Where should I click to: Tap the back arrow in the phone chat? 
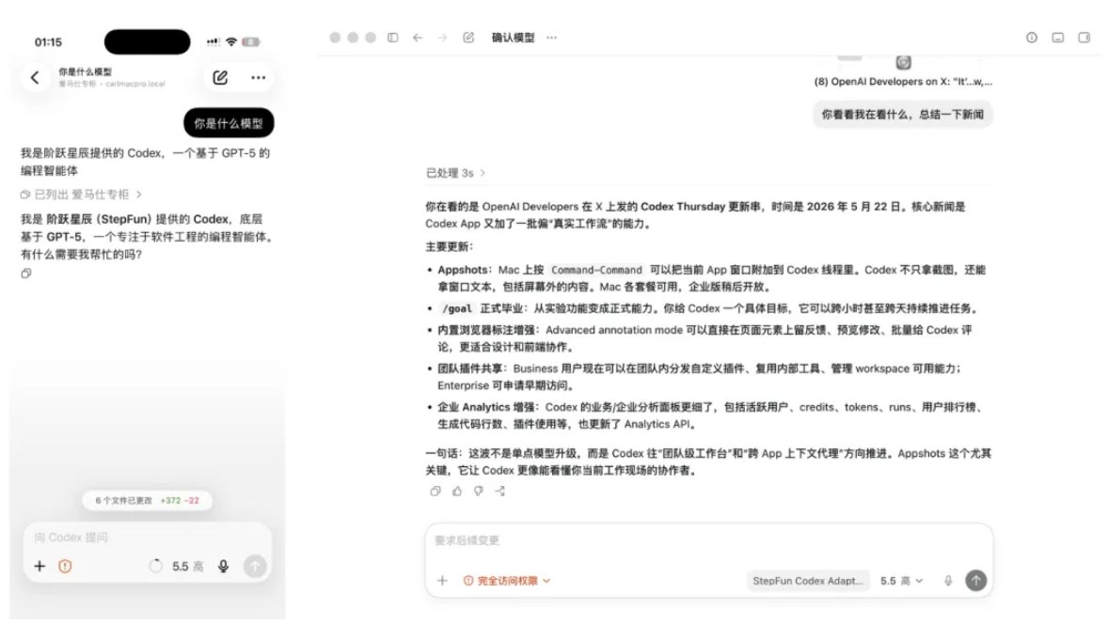(35, 78)
